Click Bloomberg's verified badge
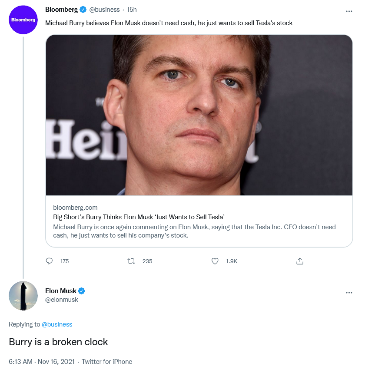375x373 pixels. pyautogui.click(x=83, y=10)
